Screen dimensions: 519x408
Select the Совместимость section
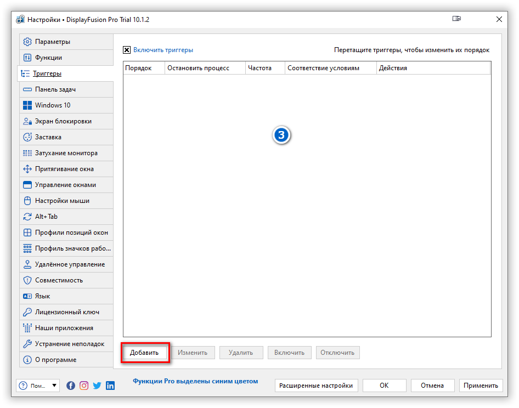click(x=66, y=280)
